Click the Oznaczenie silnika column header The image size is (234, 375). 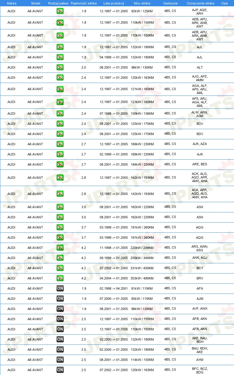(x=200, y=3)
